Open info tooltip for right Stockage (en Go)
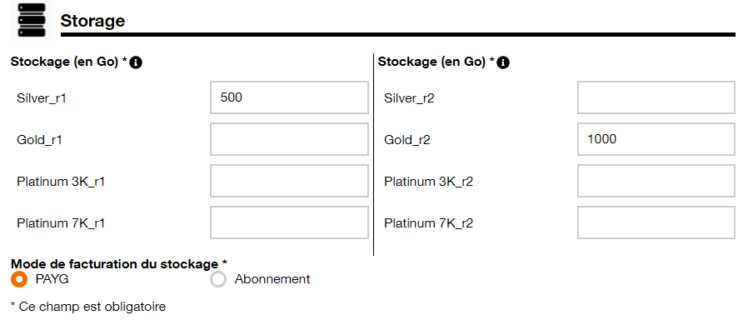 click(503, 62)
